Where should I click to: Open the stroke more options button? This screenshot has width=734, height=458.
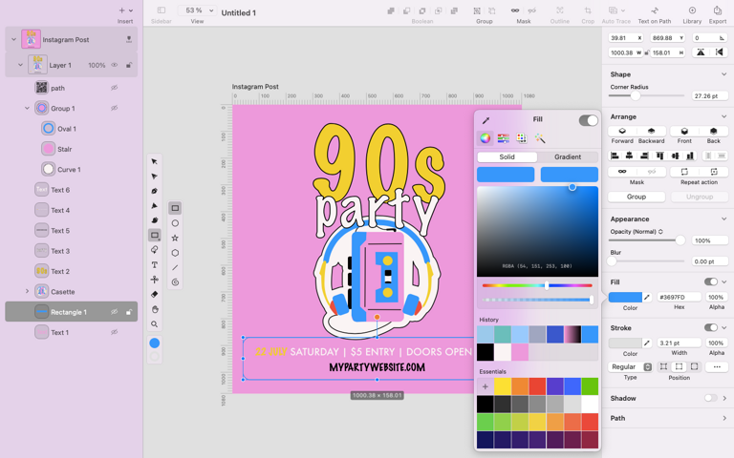(717, 366)
